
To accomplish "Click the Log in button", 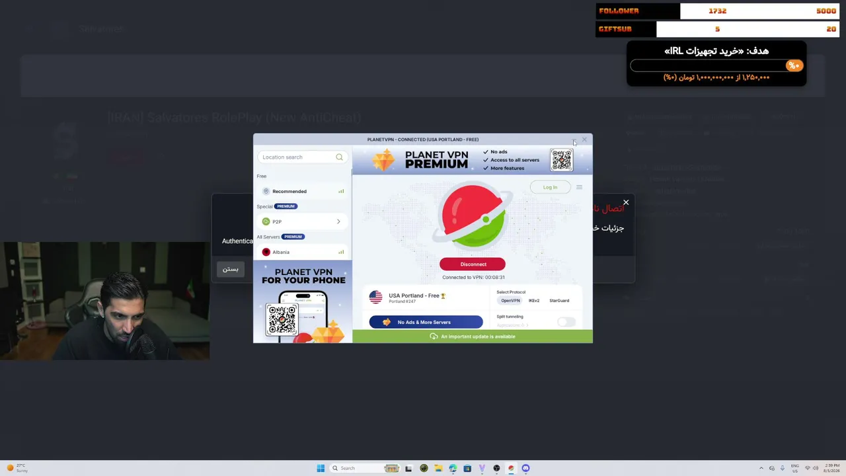I will coord(550,187).
